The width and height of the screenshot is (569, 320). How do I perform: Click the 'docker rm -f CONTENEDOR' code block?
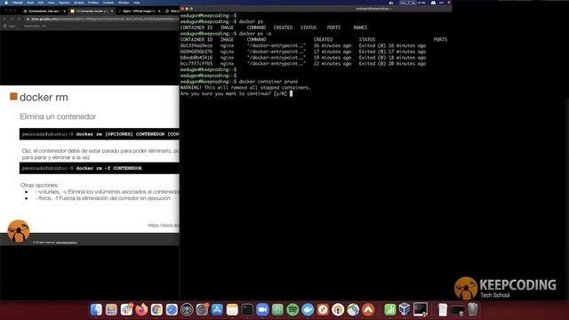[x=100, y=168]
